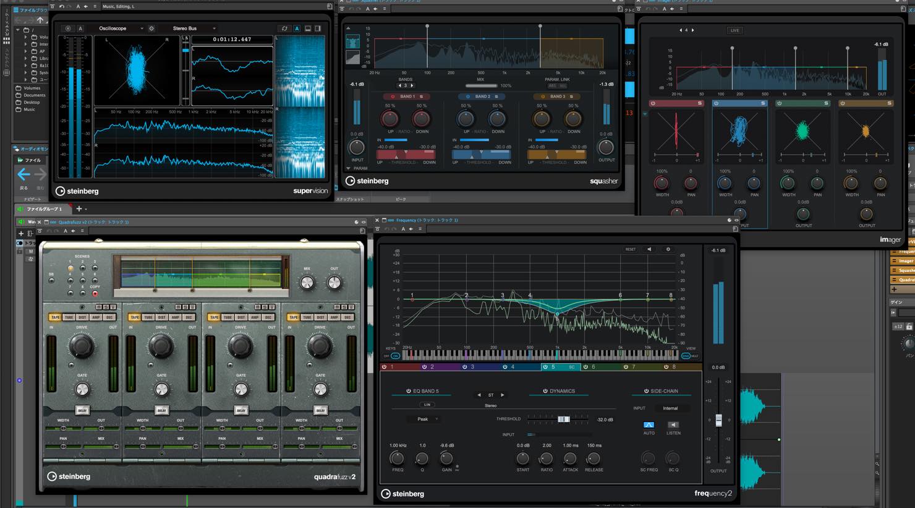Click the Frequency2 RATIO knob
This screenshot has width=915, height=508.
[x=546, y=458]
